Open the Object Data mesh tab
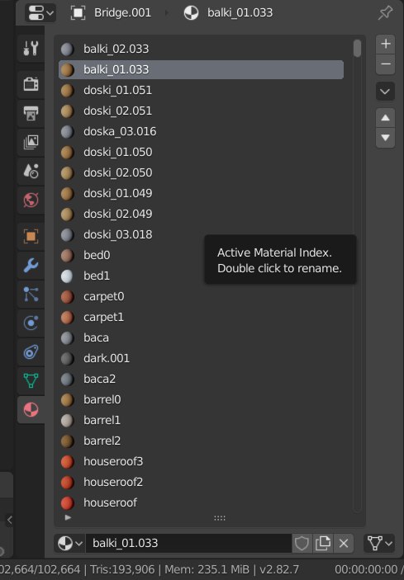 coord(31,380)
